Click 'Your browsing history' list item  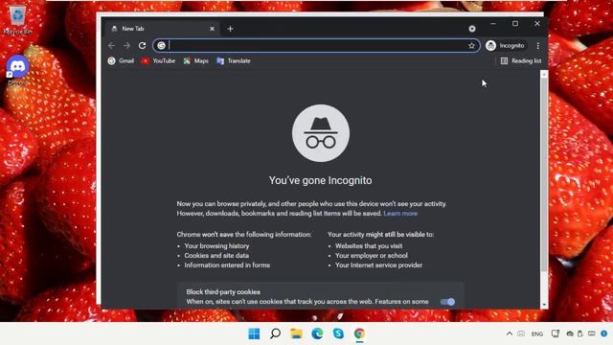pos(216,246)
